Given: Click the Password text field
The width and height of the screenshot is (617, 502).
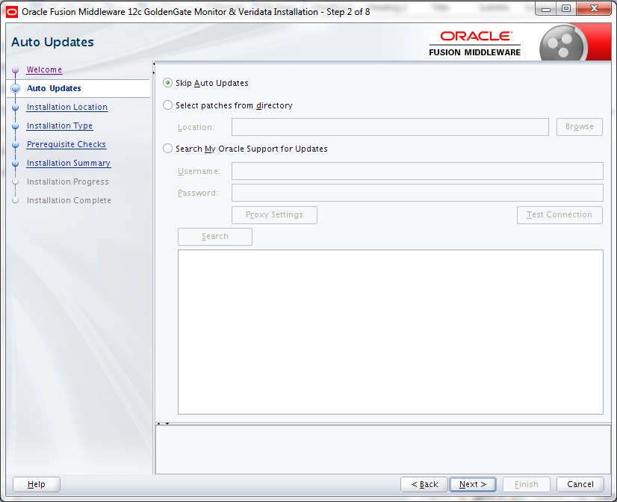Looking at the screenshot, I should 417,193.
